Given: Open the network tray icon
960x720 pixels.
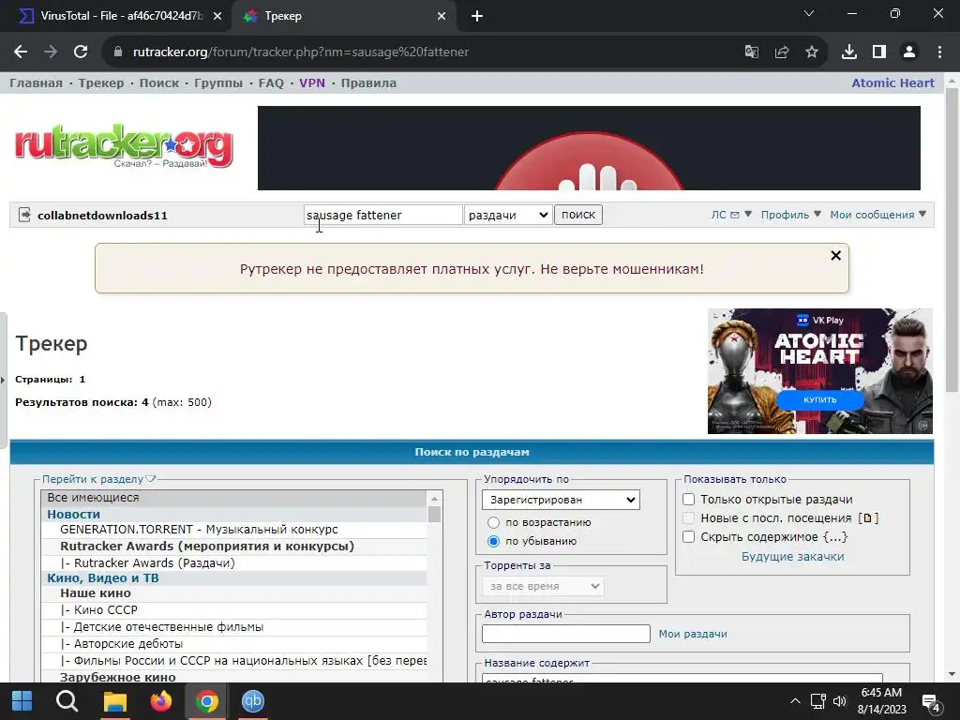Looking at the screenshot, I should pyautogui.click(x=817, y=701).
